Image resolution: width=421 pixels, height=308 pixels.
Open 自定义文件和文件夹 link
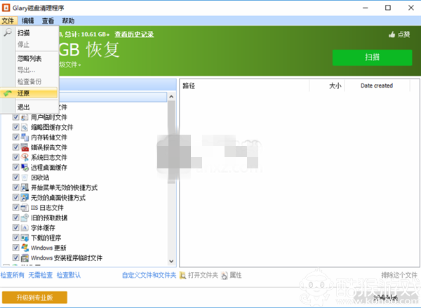(x=149, y=275)
